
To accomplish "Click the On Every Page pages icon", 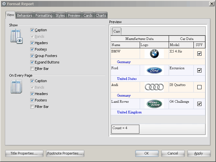I will pos(16,87).
